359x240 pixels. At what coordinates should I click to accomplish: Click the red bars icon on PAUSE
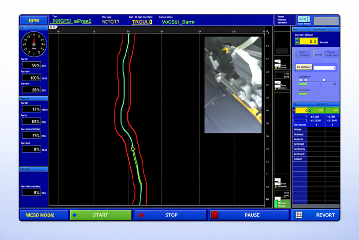215,215
